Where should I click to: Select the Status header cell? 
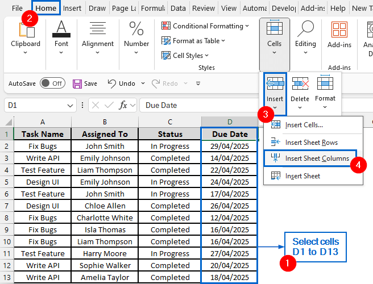(x=170, y=134)
